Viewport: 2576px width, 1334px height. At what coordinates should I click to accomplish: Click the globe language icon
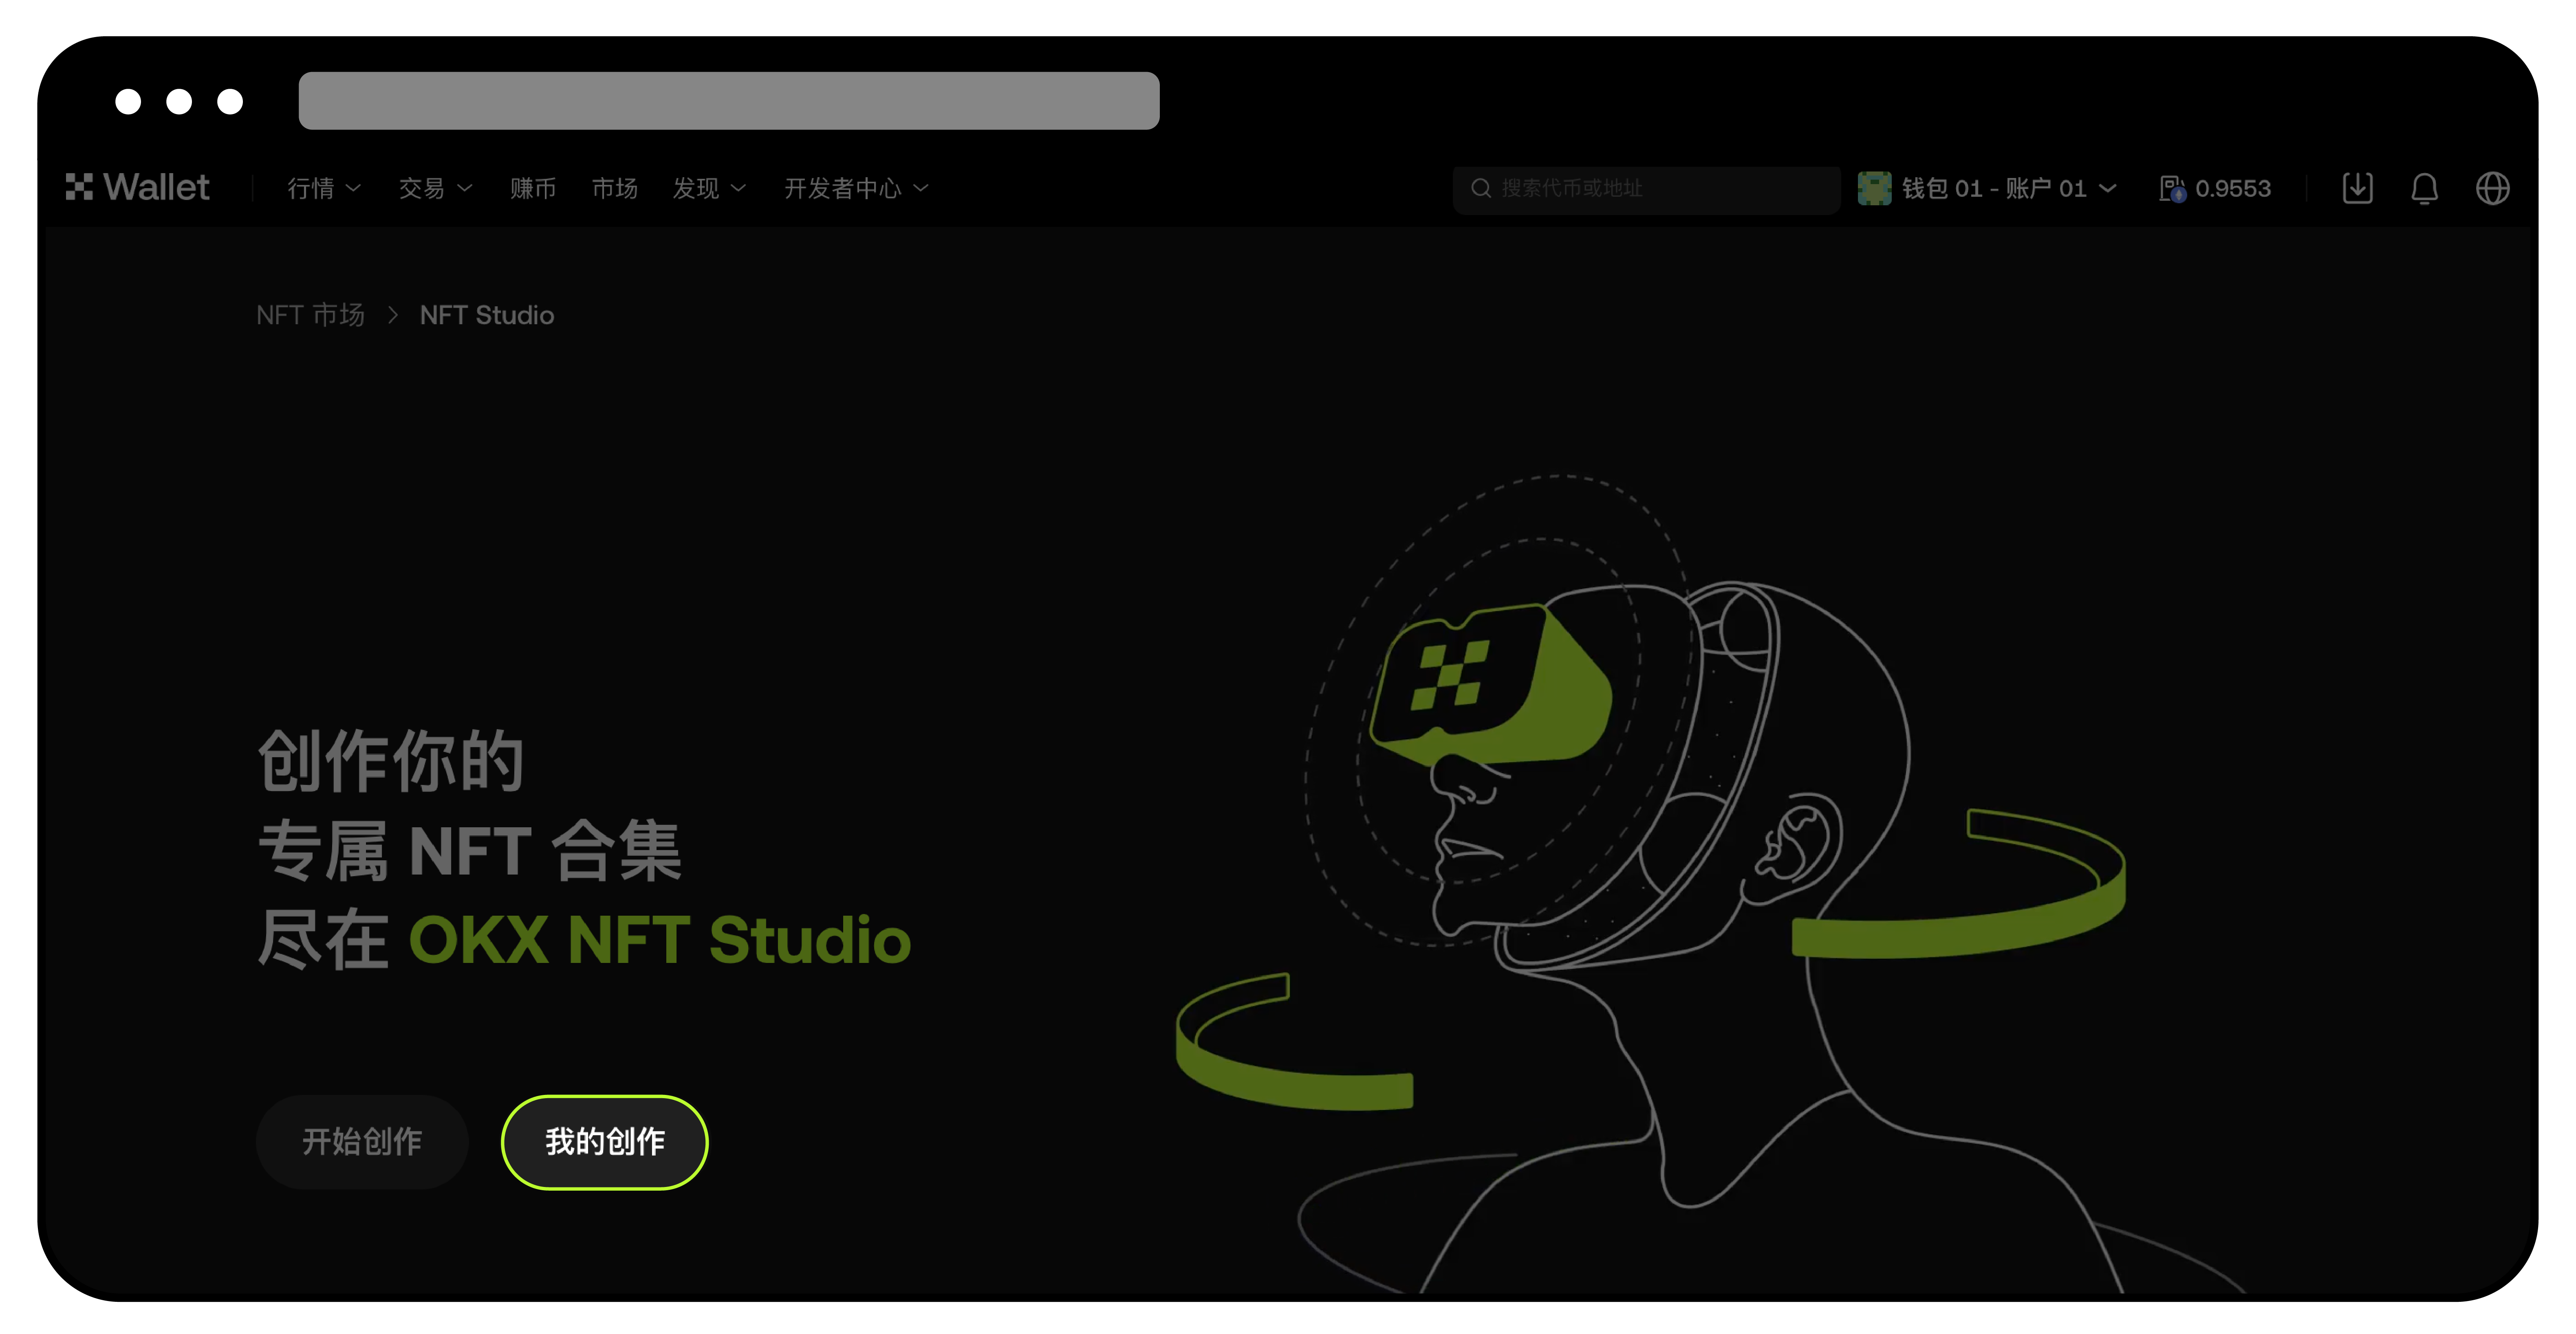coord(2492,188)
